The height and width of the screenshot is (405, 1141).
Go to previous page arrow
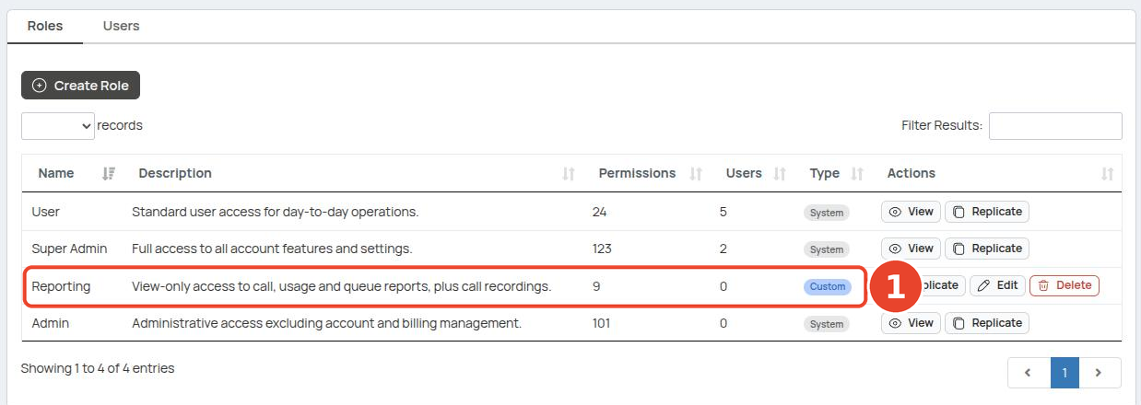tap(1027, 373)
